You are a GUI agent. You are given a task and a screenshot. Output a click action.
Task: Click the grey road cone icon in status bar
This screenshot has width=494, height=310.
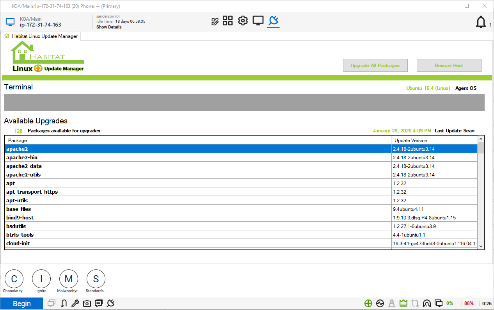point(392,303)
